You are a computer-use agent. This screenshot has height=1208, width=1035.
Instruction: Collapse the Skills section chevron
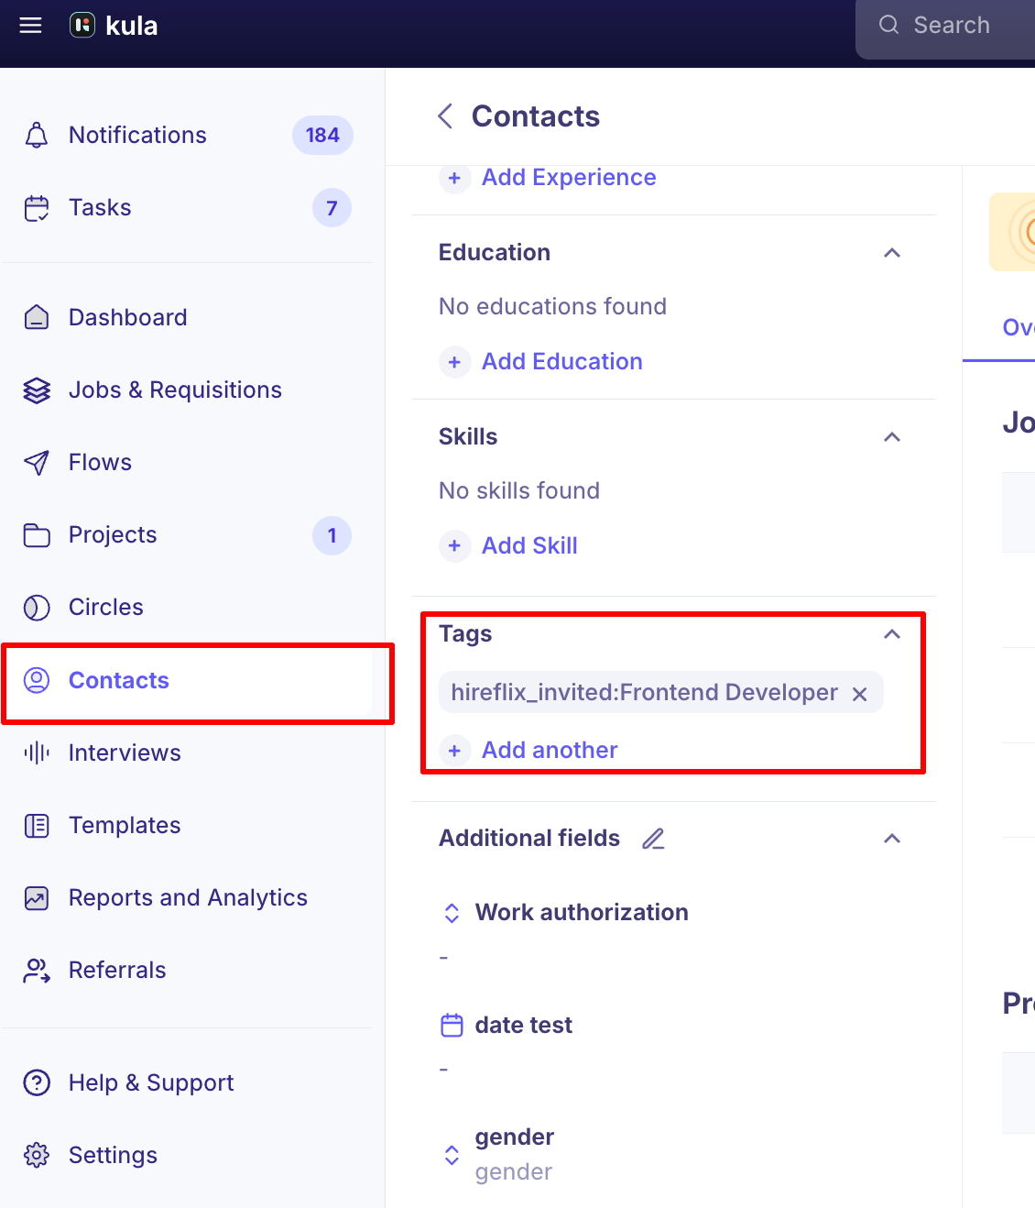(892, 437)
